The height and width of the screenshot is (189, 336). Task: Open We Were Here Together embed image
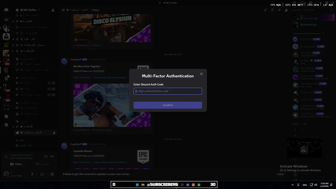click(112, 105)
